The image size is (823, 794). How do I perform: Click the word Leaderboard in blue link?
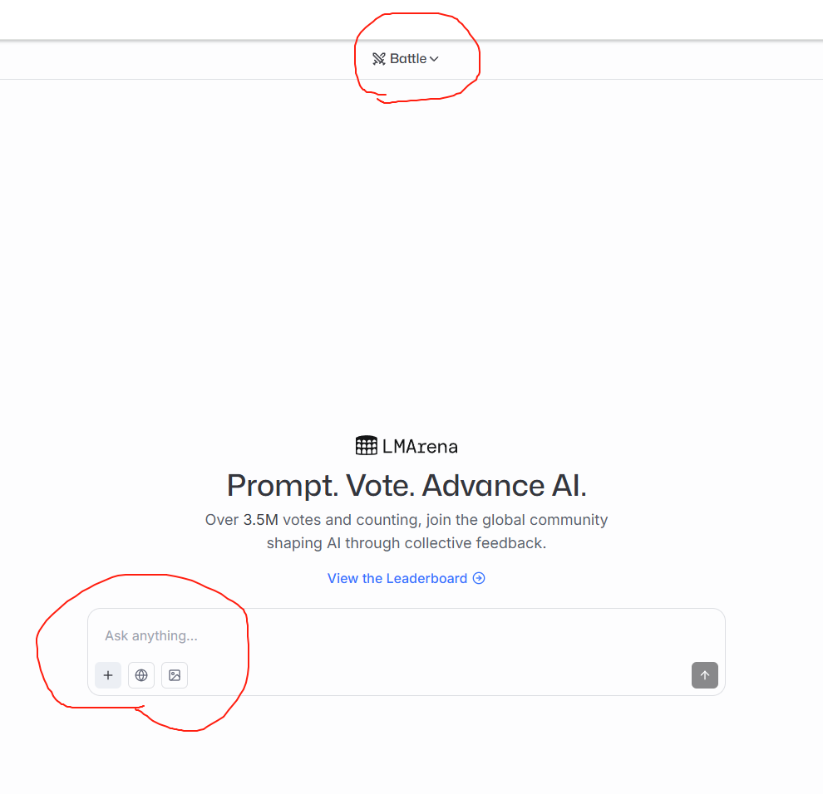tap(426, 578)
